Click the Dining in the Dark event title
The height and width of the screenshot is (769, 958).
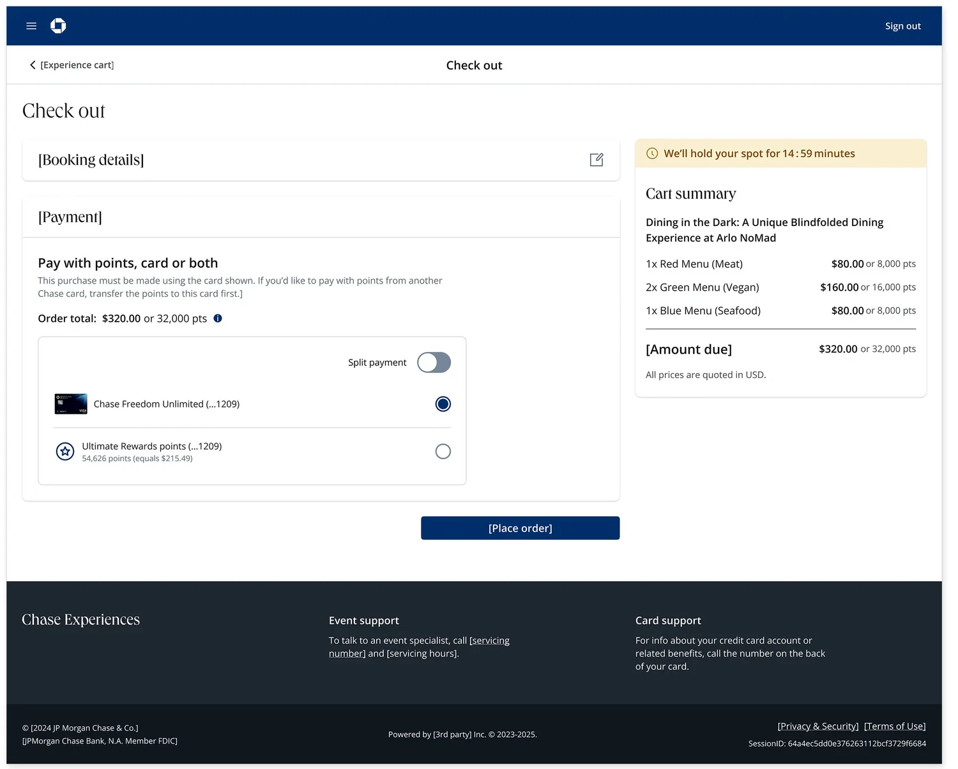[x=764, y=230]
